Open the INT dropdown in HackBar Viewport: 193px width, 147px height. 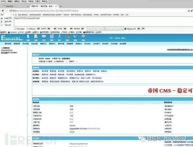(6, 15)
